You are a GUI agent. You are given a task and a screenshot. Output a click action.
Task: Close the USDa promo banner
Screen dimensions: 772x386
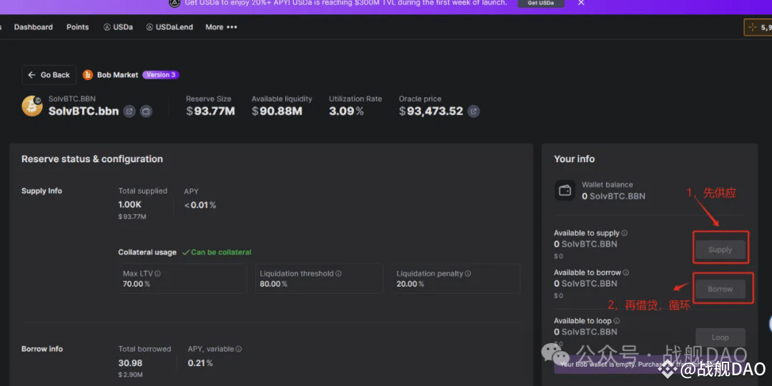point(581,3)
